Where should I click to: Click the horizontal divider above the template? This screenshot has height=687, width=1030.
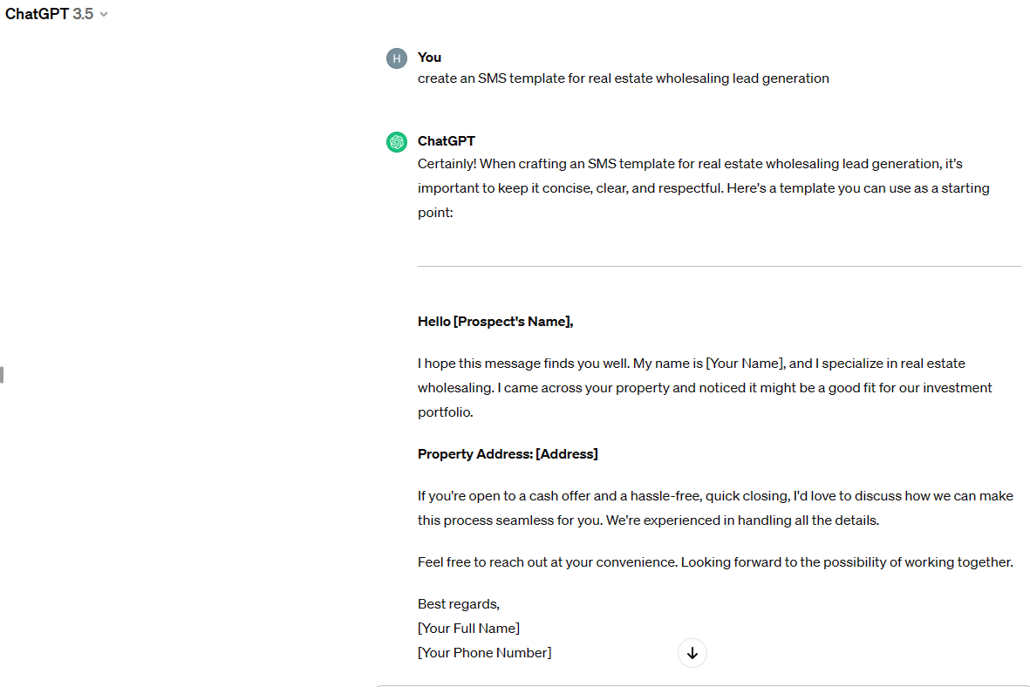pyautogui.click(x=719, y=266)
